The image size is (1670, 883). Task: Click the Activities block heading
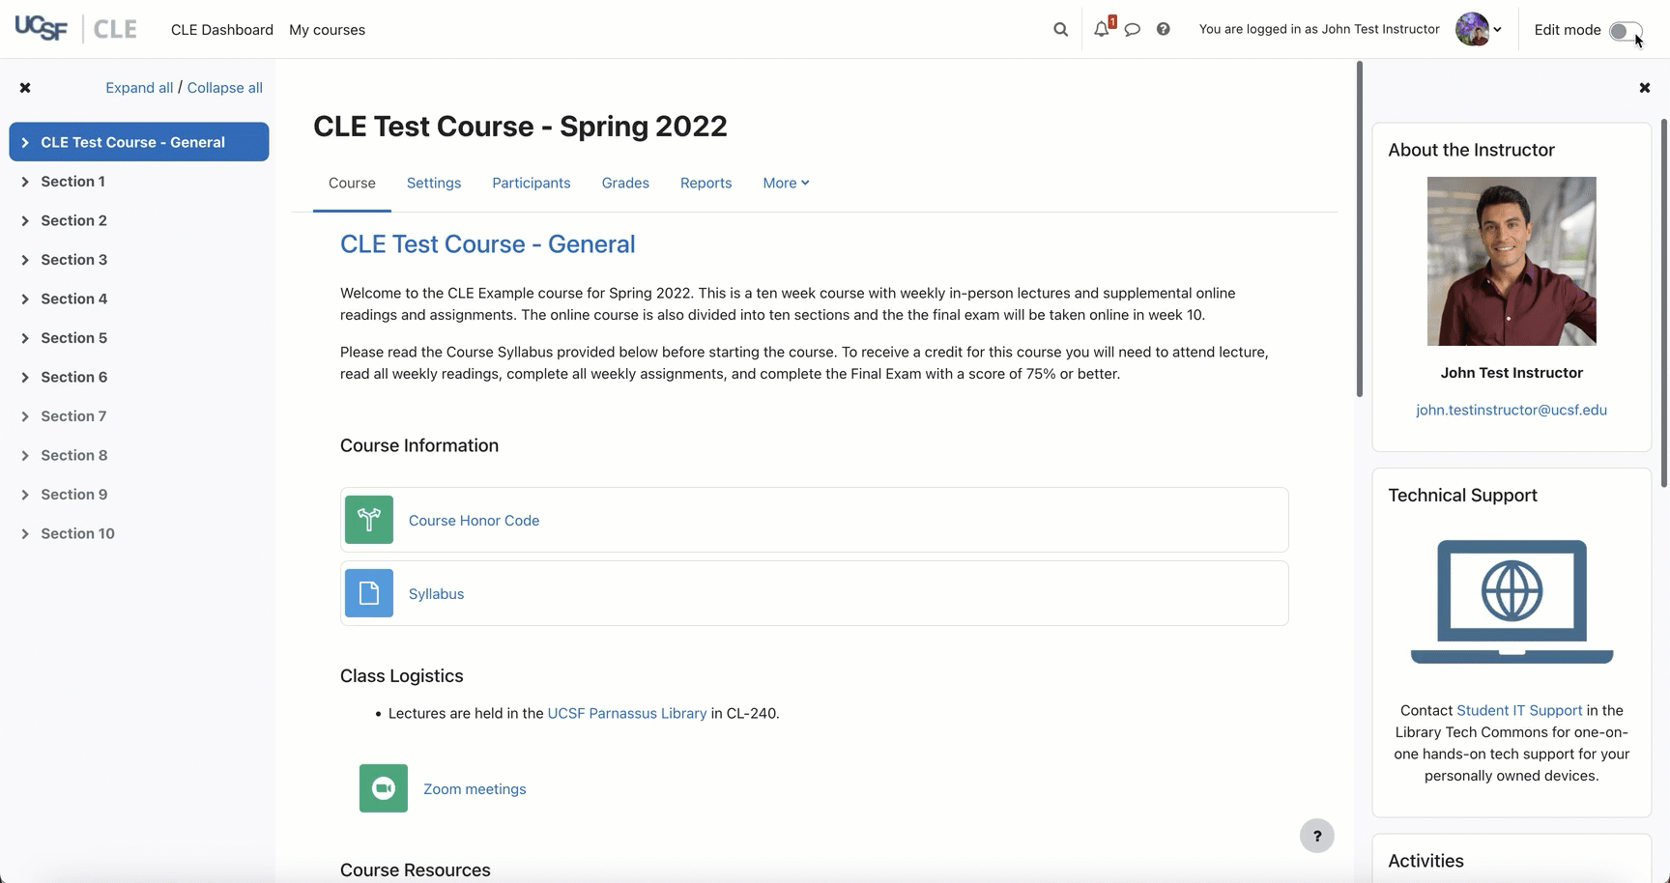(x=1425, y=861)
